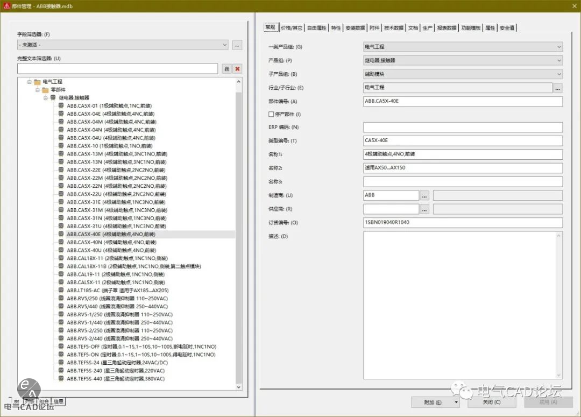Open field filter settings ellipsis button
581x417 pixels.
(x=237, y=45)
